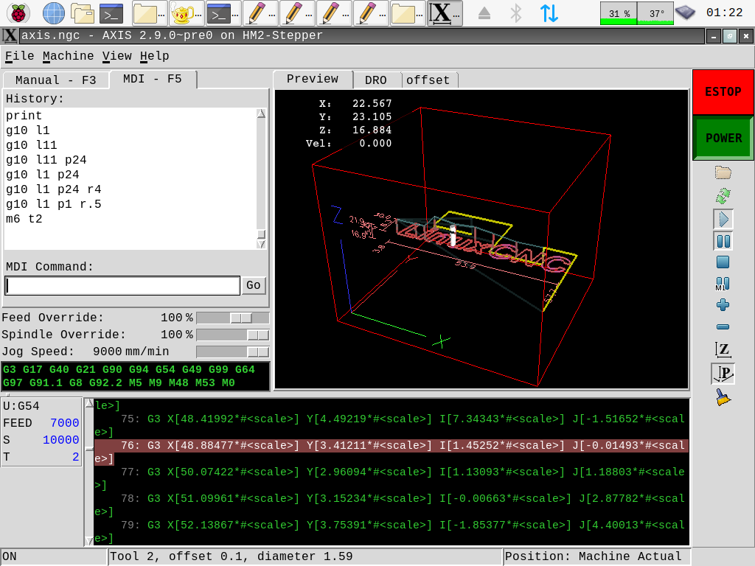Open the File menu

coord(19,56)
